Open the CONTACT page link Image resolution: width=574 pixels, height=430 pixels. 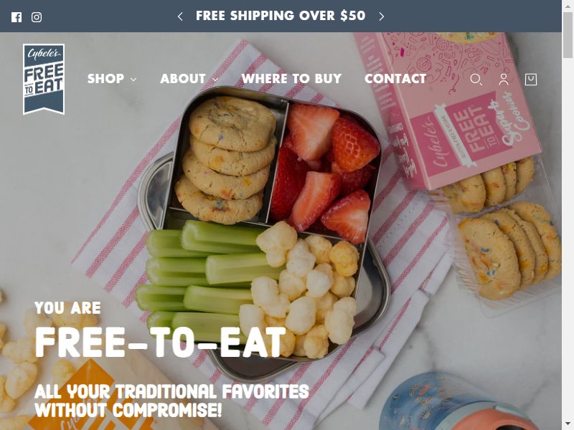pos(395,78)
